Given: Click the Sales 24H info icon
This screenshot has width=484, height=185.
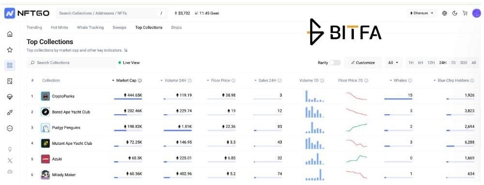Looking at the screenshot, I should click(x=280, y=80).
